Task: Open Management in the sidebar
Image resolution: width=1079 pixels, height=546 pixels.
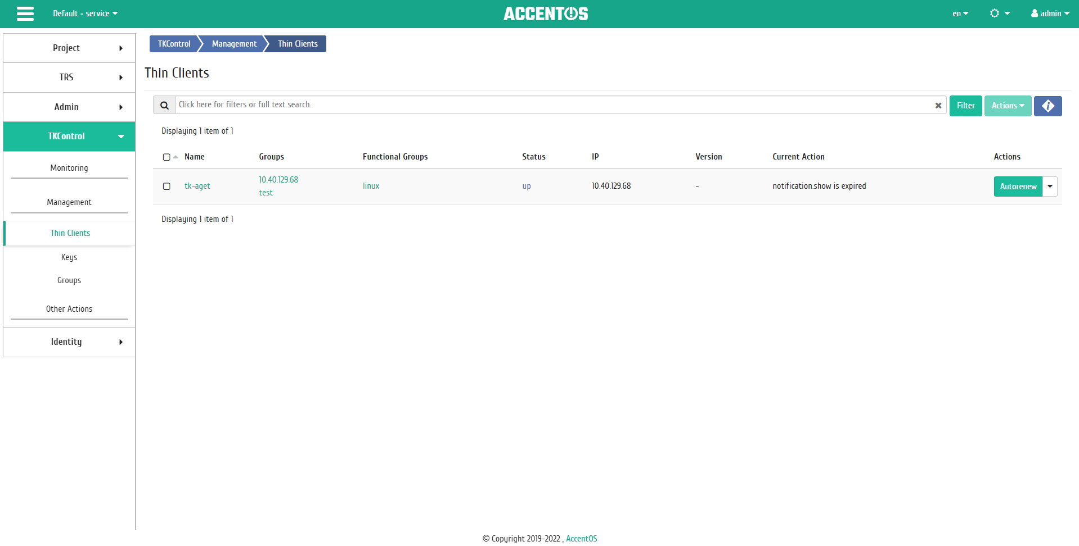Action: click(x=69, y=202)
